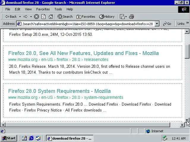This screenshot has height=142, width=190.
Task: Open the Windows Start menu
Action: (x=9, y=138)
